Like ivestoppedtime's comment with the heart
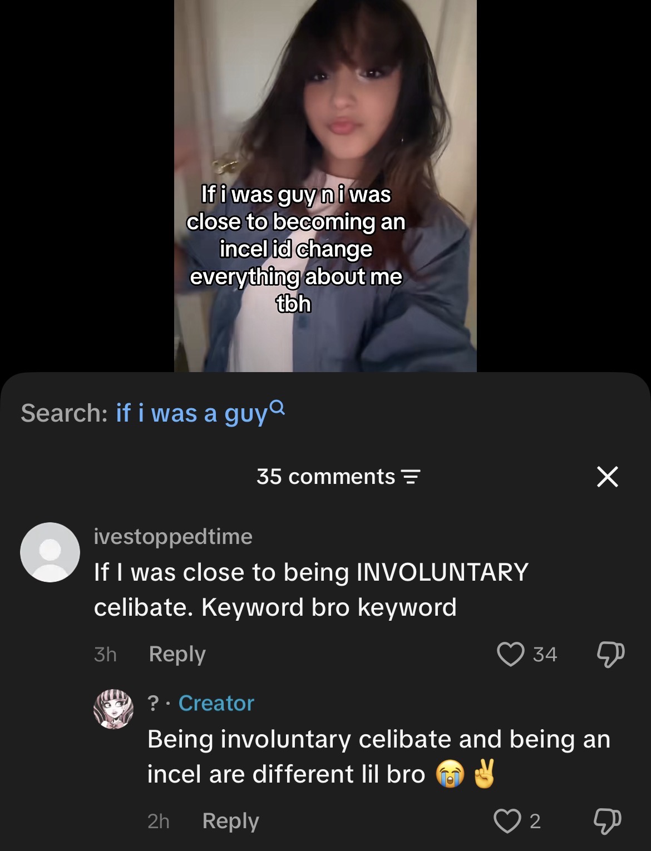The image size is (651, 851). (x=510, y=654)
